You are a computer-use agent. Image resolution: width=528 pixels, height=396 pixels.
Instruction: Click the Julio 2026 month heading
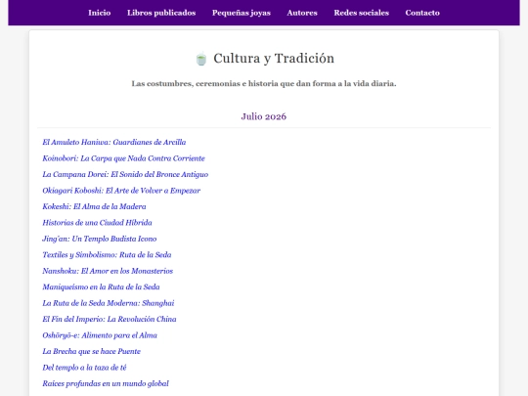264,116
